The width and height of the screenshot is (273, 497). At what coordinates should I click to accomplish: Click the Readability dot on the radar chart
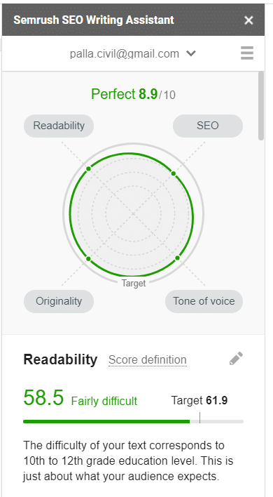click(x=88, y=168)
